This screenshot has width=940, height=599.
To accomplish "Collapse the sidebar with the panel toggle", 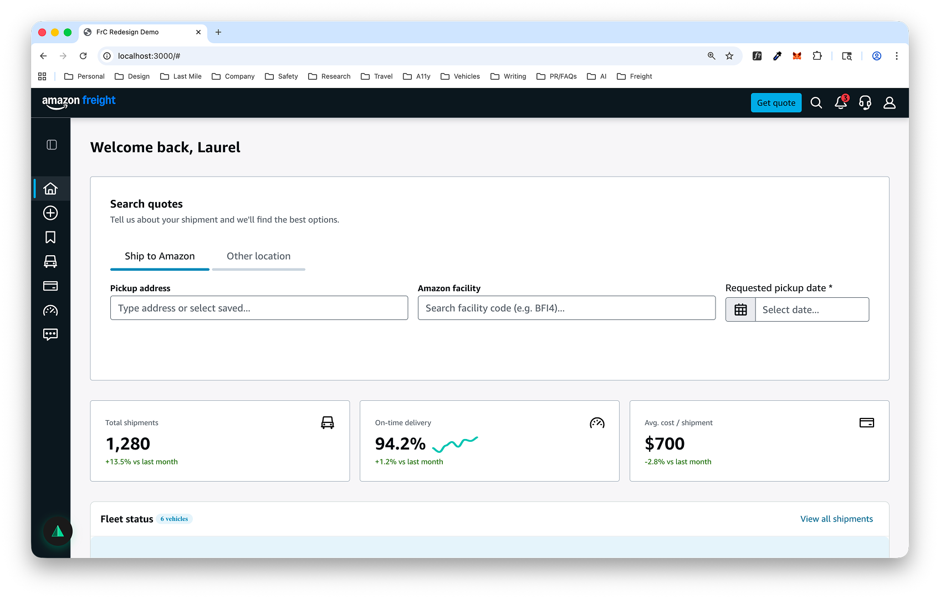I will [51, 144].
